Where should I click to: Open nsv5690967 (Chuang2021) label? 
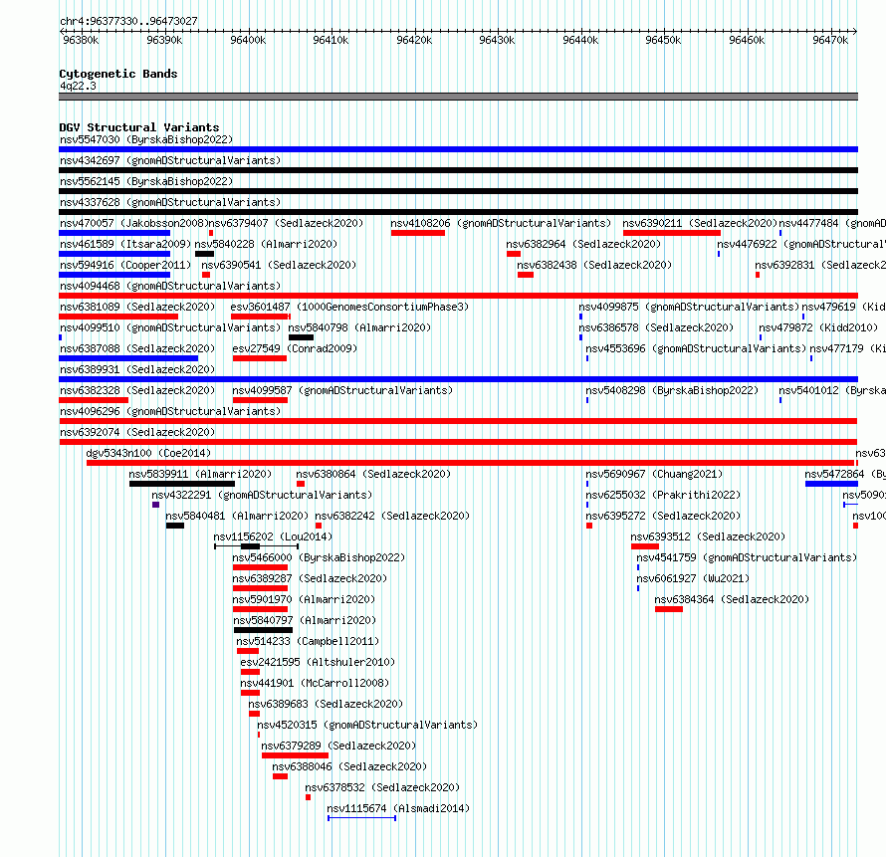pos(654,474)
